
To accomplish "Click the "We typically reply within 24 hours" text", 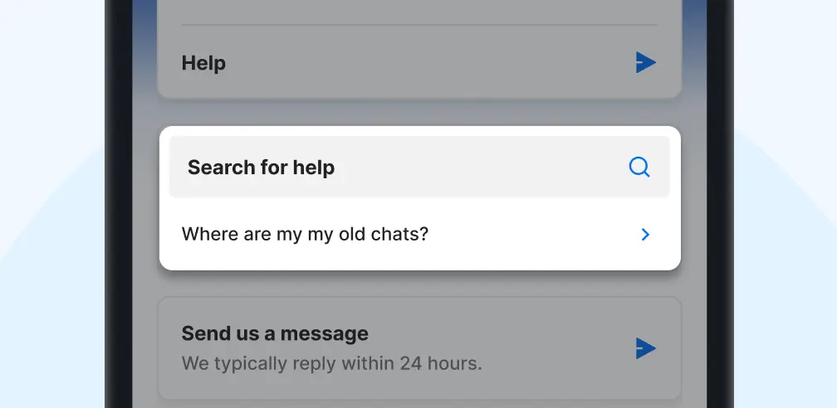I will [331, 363].
